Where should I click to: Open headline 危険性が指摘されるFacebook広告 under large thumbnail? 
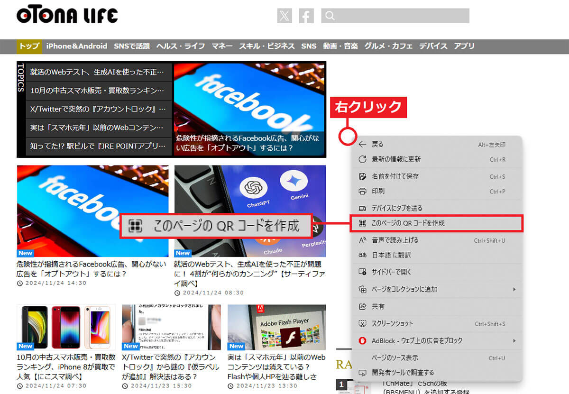click(92, 269)
